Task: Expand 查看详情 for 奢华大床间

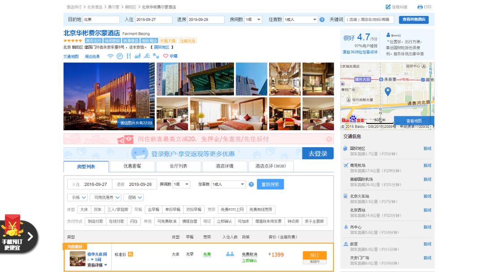Action: [97, 265]
